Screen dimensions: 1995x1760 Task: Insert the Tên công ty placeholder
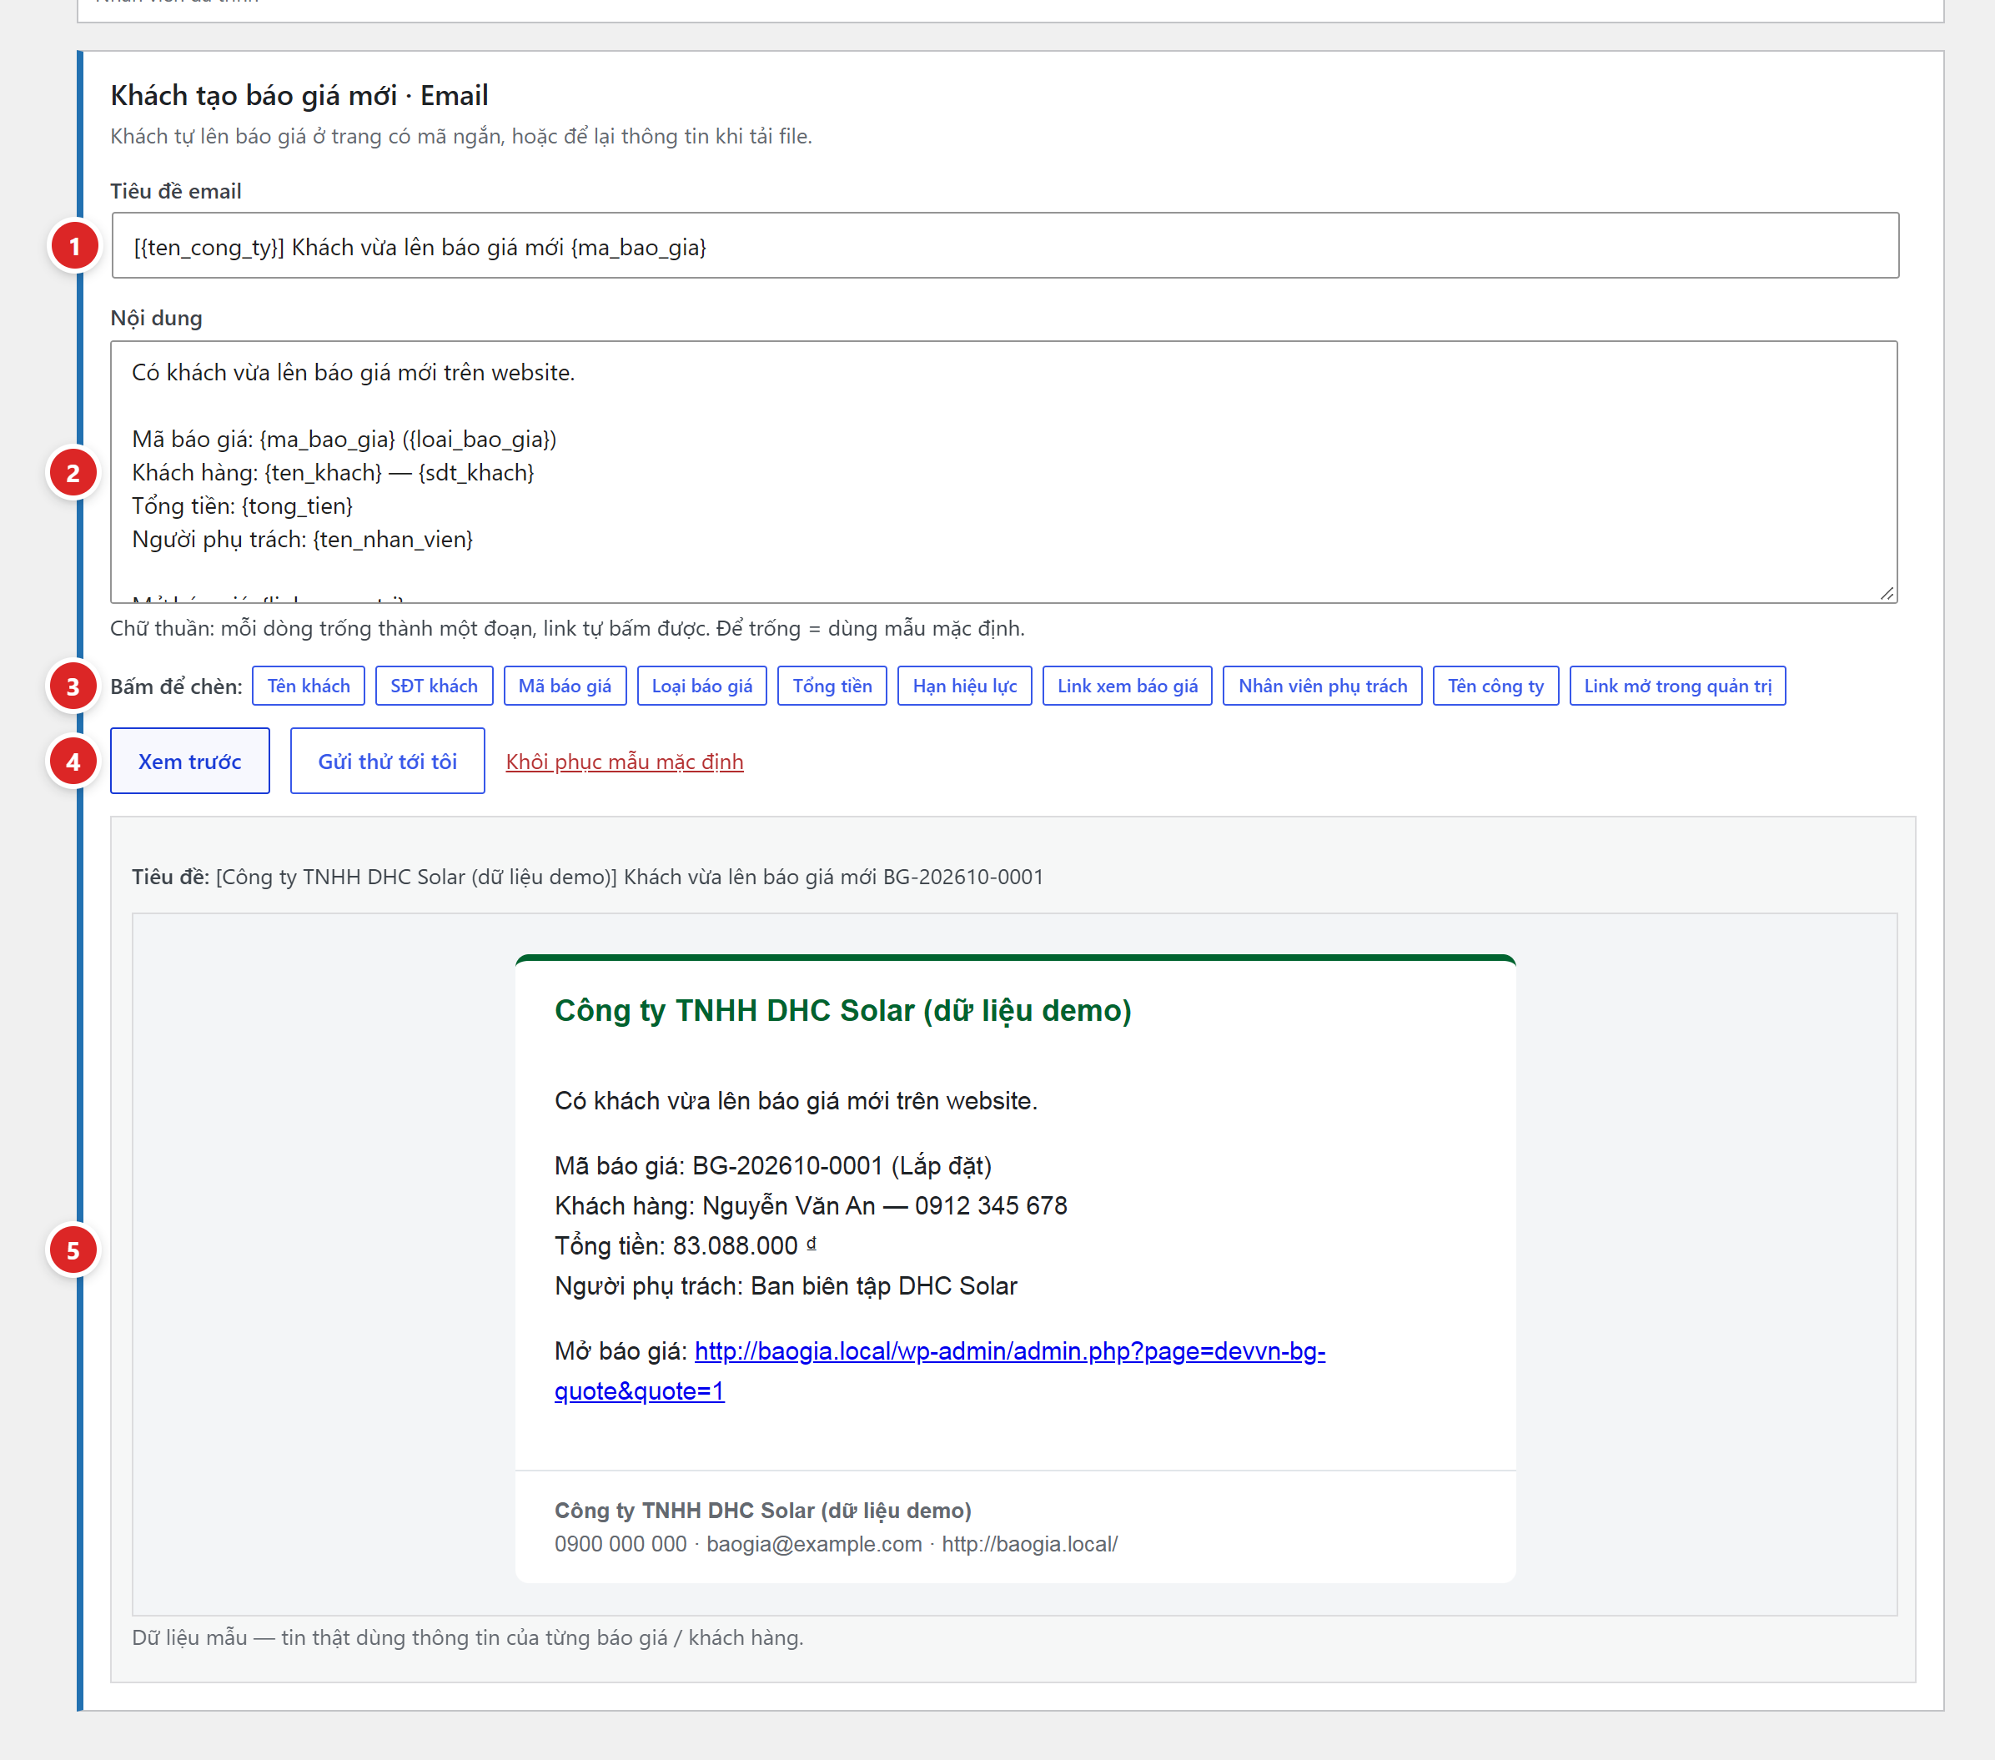click(1495, 686)
